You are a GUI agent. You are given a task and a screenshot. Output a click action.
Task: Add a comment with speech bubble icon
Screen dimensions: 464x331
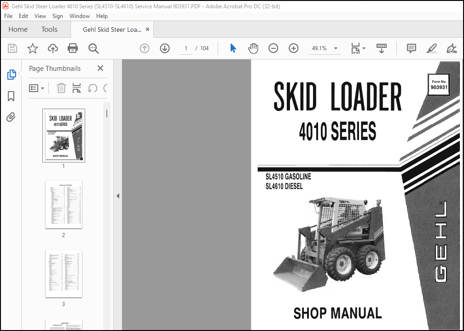point(412,48)
